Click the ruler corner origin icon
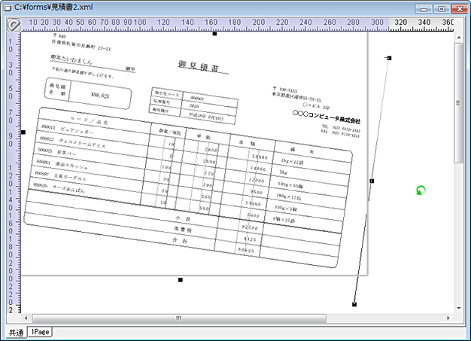This screenshot has width=471, height=341. coord(14,25)
